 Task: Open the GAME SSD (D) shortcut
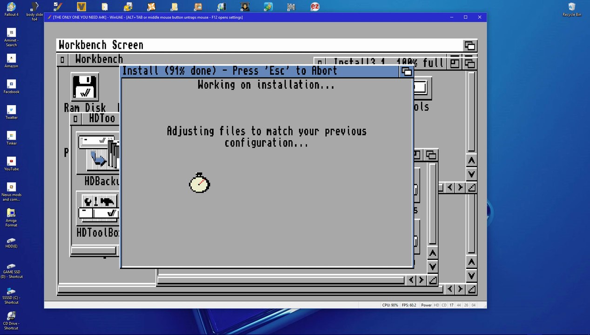pyautogui.click(x=11, y=271)
